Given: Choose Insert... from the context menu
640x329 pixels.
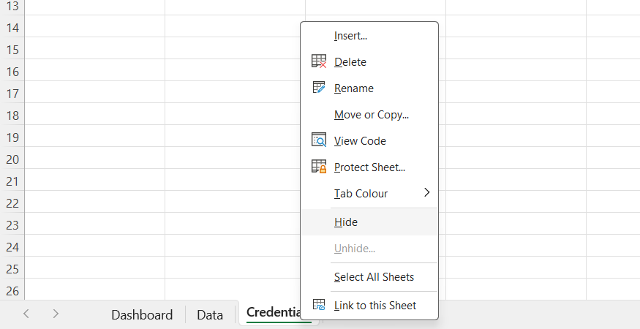Looking at the screenshot, I should tap(369, 36).
